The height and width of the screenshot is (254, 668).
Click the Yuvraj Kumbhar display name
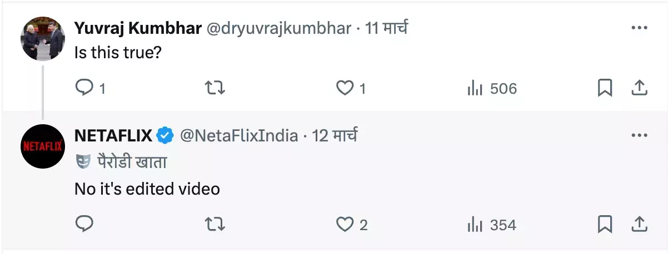coord(137,28)
